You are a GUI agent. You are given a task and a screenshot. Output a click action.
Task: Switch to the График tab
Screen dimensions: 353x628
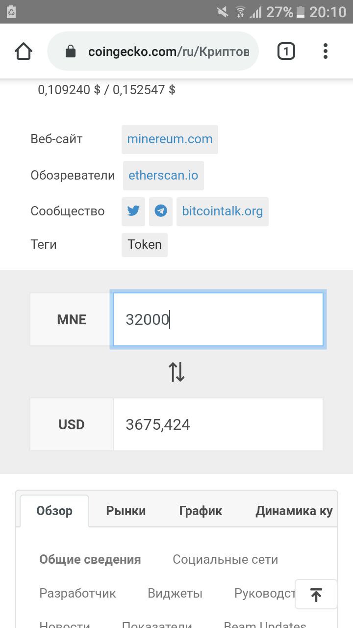click(201, 511)
